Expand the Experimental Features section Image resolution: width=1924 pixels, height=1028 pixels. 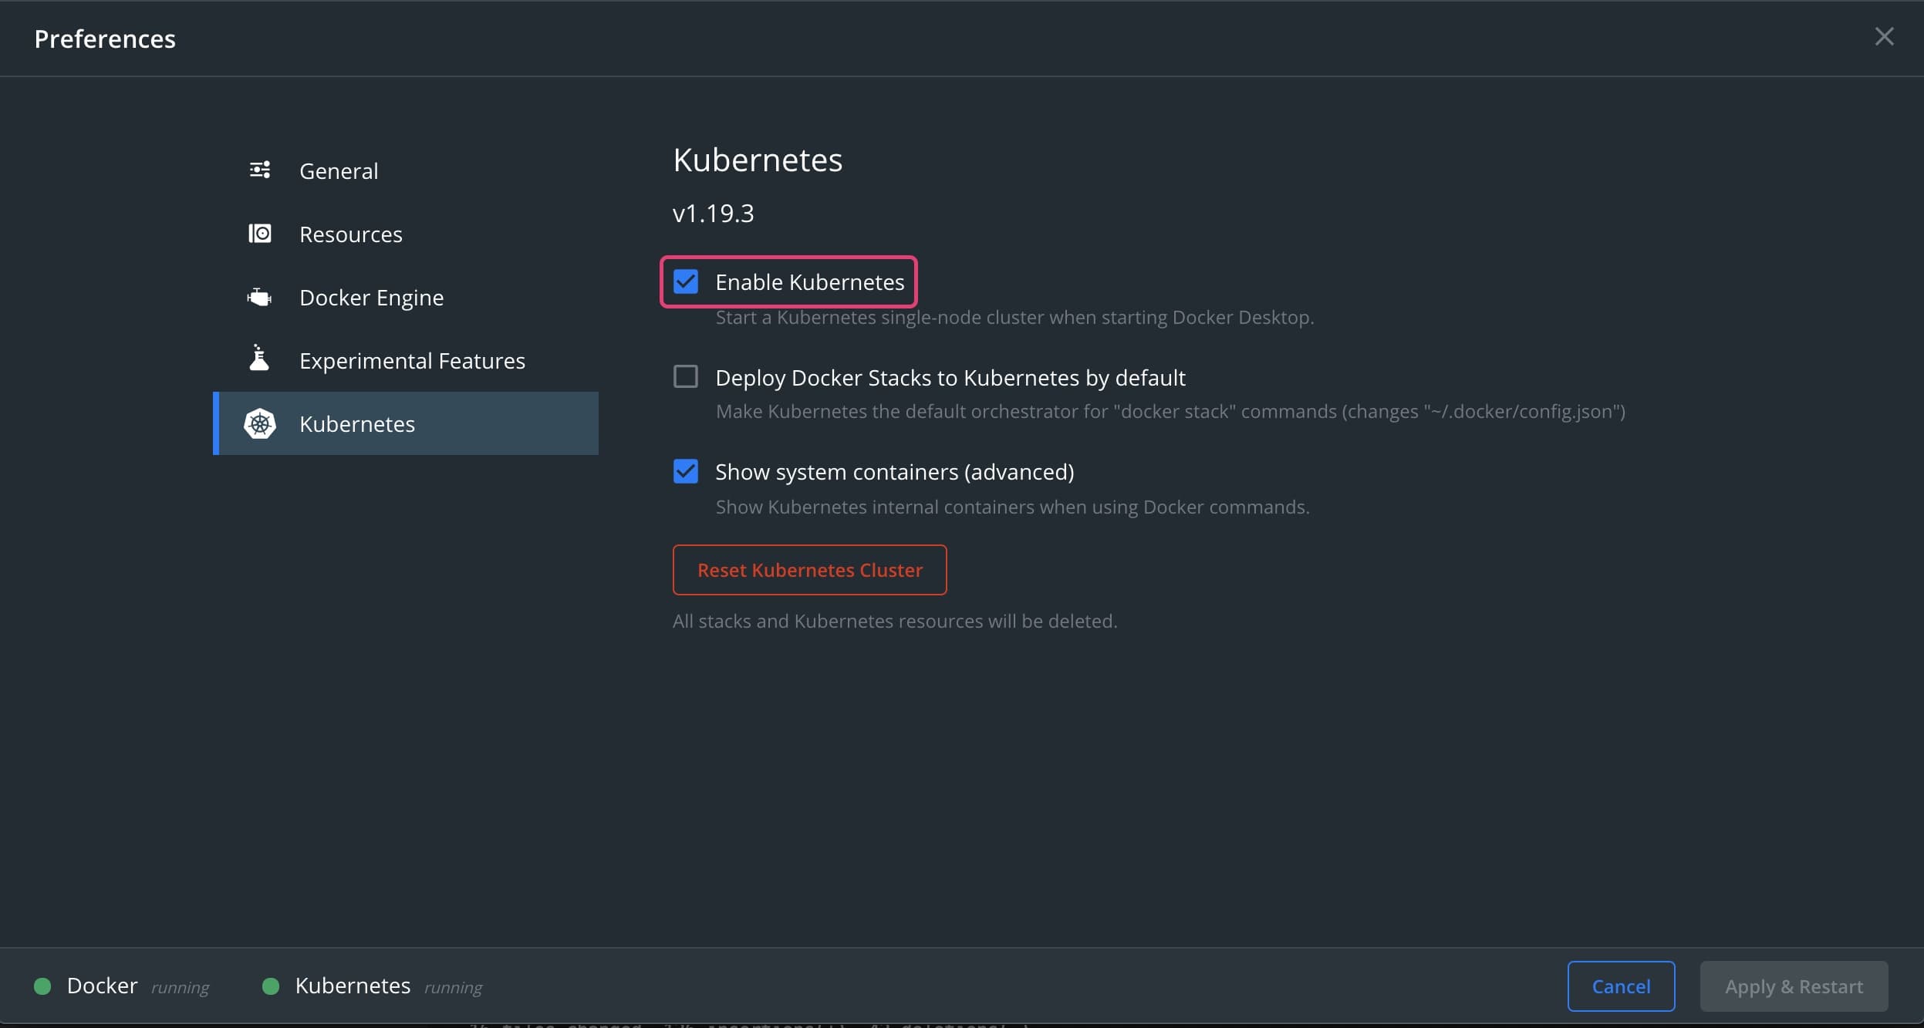411,360
